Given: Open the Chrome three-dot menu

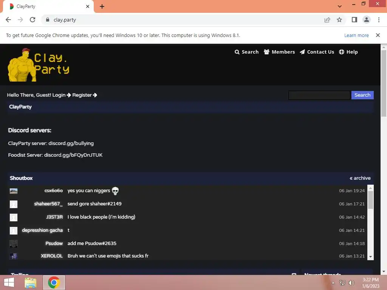Looking at the screenshot, I should tap(379, 20).
